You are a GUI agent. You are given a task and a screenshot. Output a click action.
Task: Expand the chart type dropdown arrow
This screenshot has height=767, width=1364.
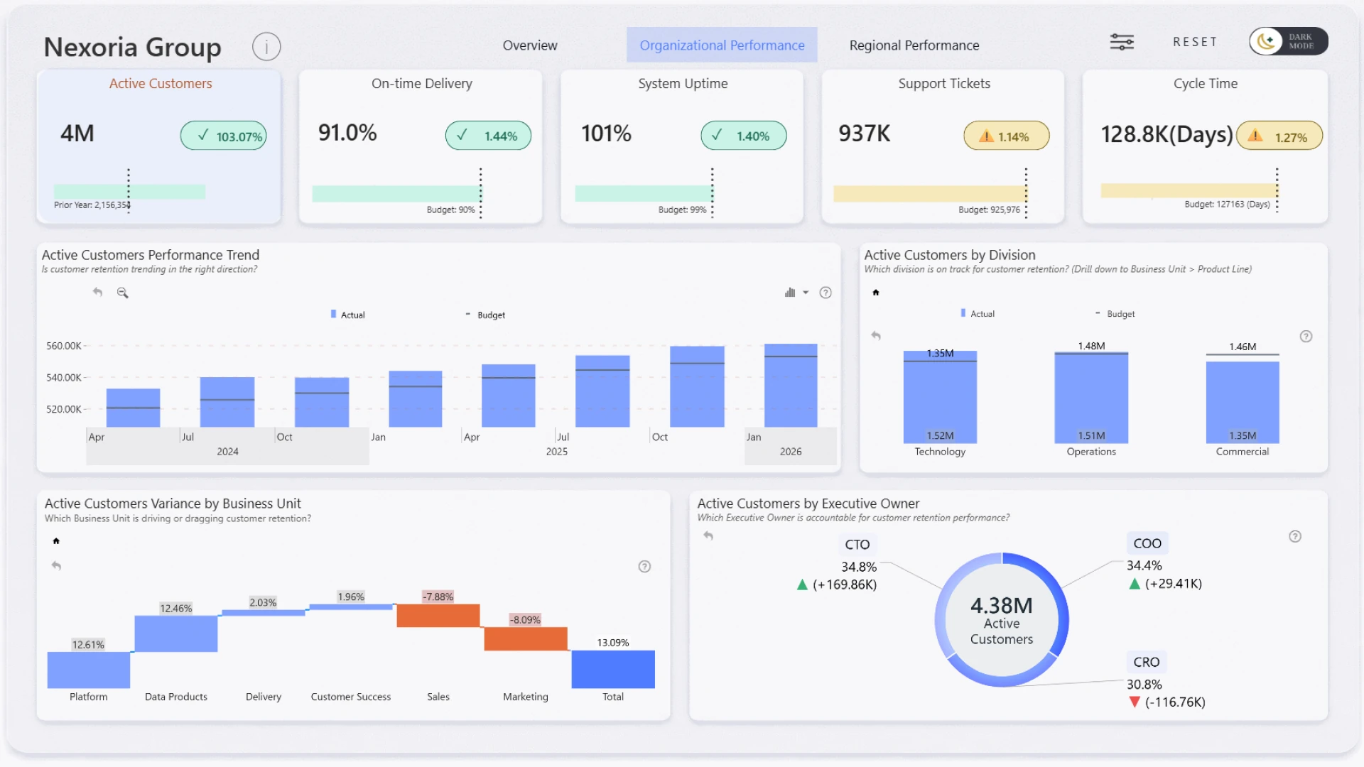click(806, 293)
